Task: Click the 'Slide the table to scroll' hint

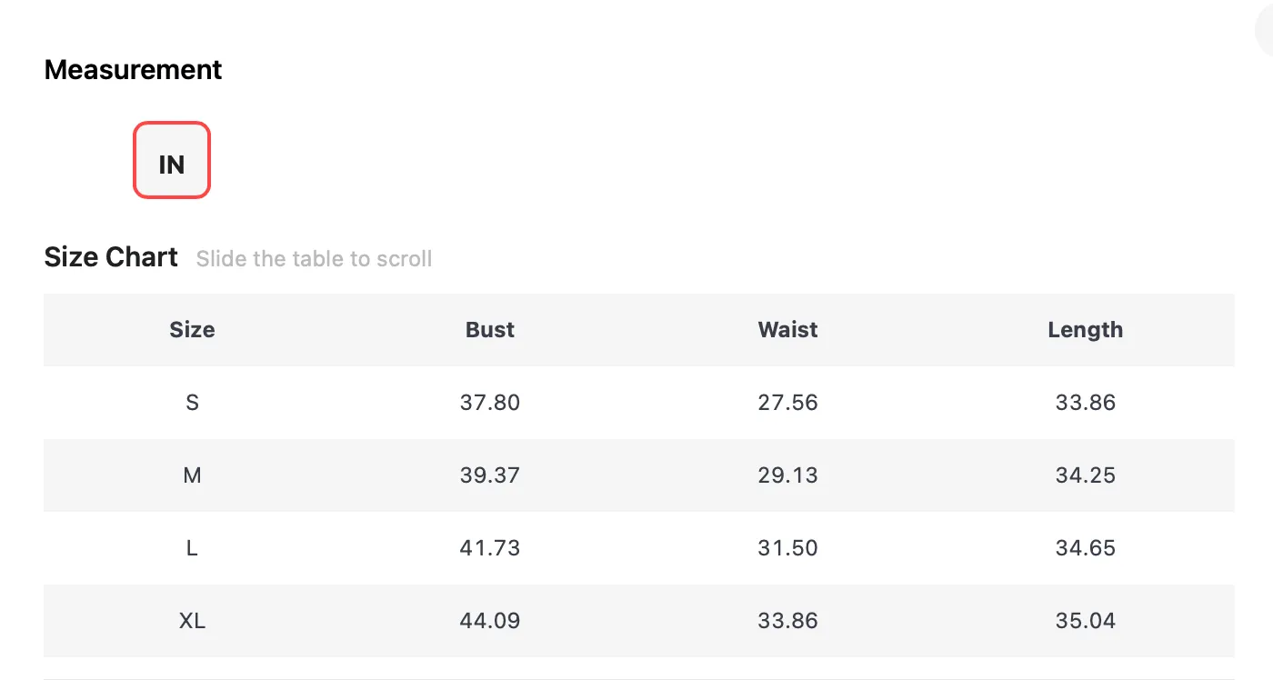Action: coord(314,259)
